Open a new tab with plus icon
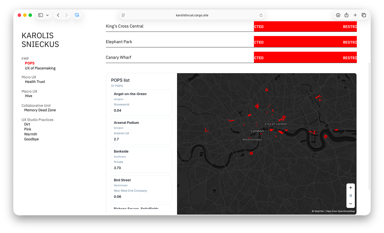 [355, 15]
